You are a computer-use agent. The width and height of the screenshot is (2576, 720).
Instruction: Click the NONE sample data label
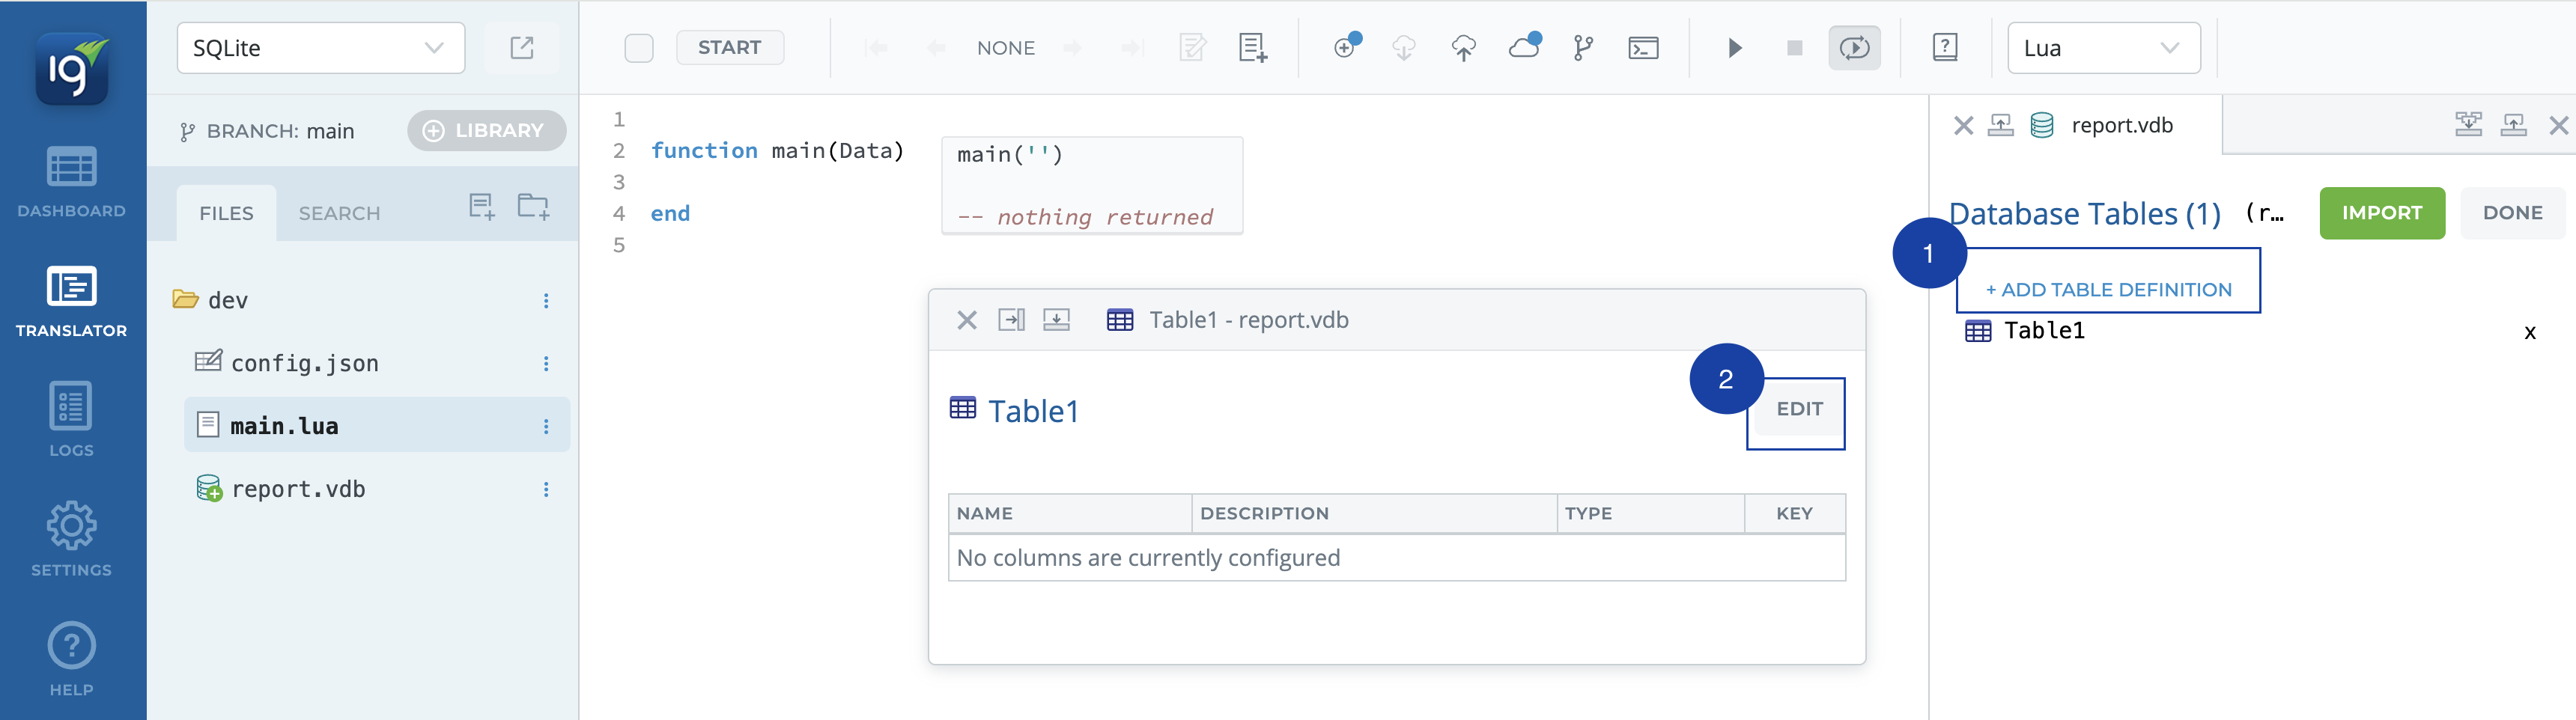[1006, 48]
